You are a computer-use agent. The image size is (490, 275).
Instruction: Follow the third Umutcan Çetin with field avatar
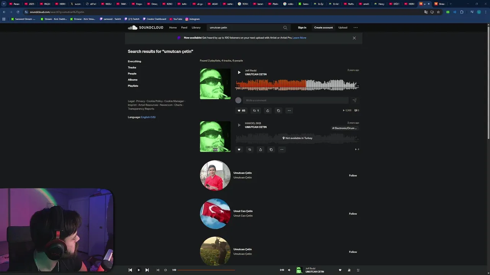[353, 252]
